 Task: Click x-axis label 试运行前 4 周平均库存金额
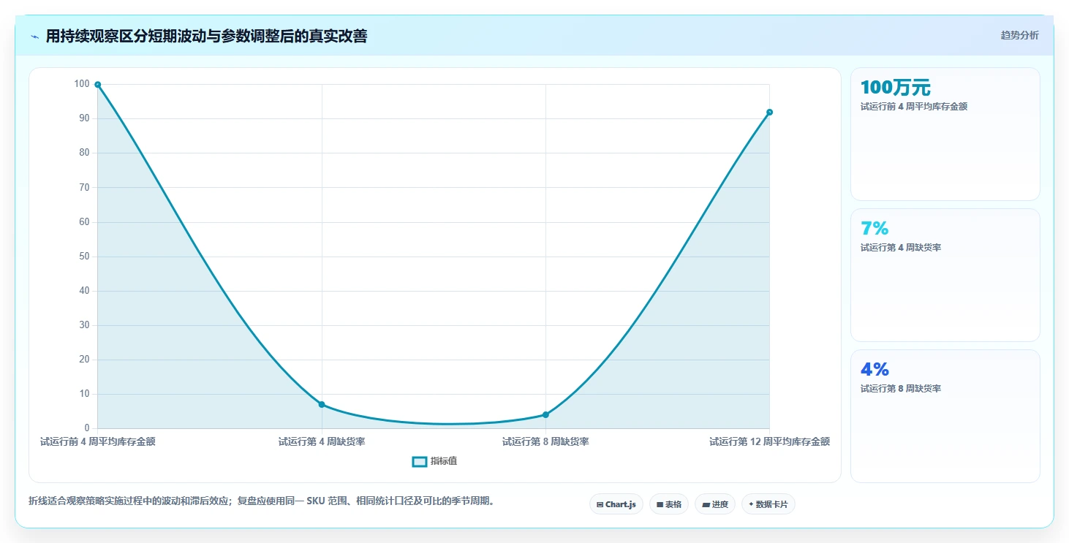click(98, 441)
